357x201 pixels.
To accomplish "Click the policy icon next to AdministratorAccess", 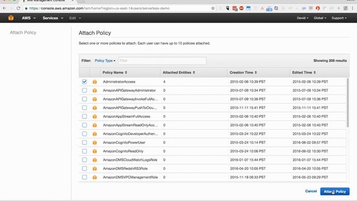I will [95, 82].
